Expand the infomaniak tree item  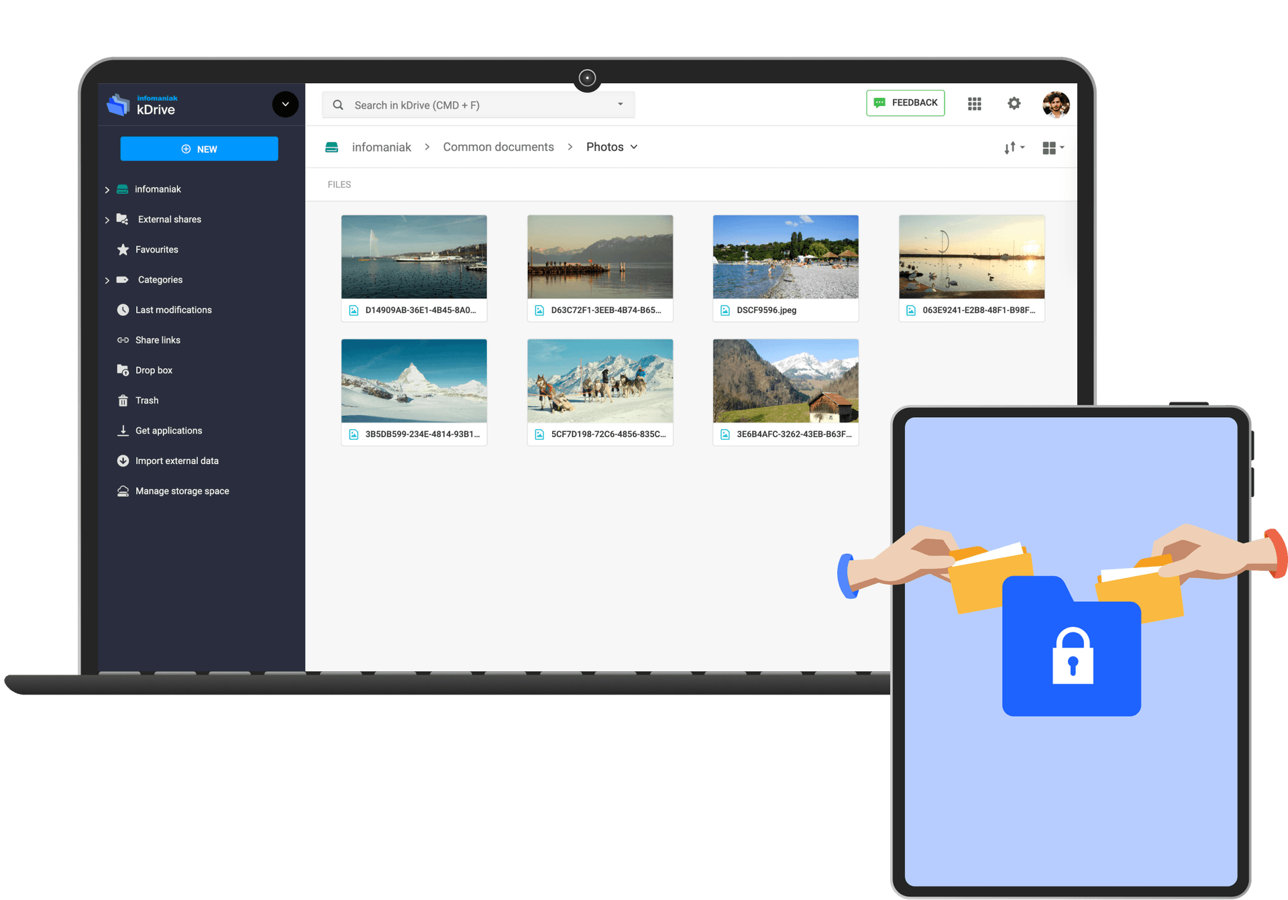(106, 188)
